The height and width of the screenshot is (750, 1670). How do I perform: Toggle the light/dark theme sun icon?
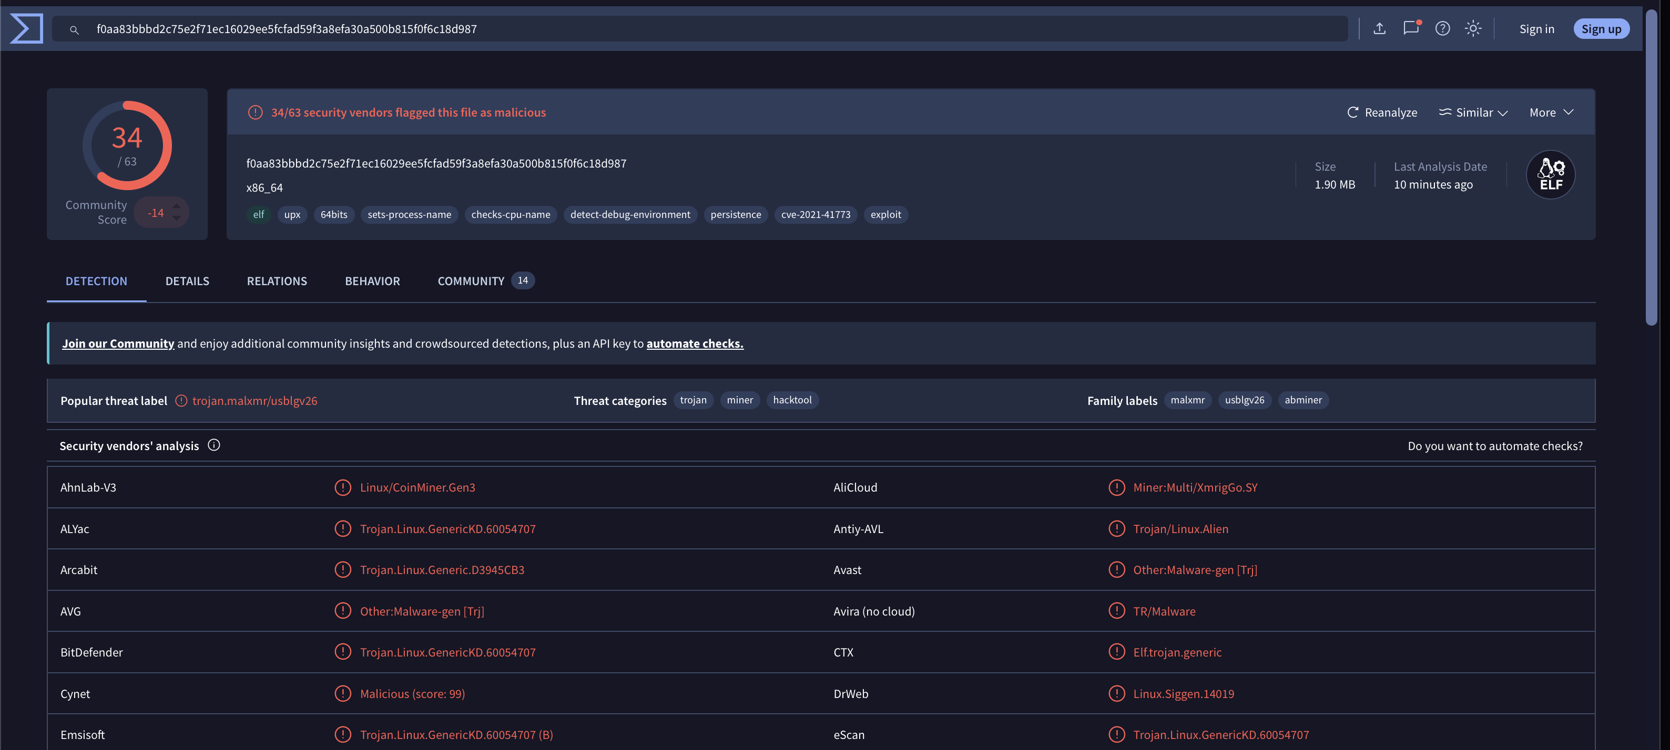pos(1473,28)
